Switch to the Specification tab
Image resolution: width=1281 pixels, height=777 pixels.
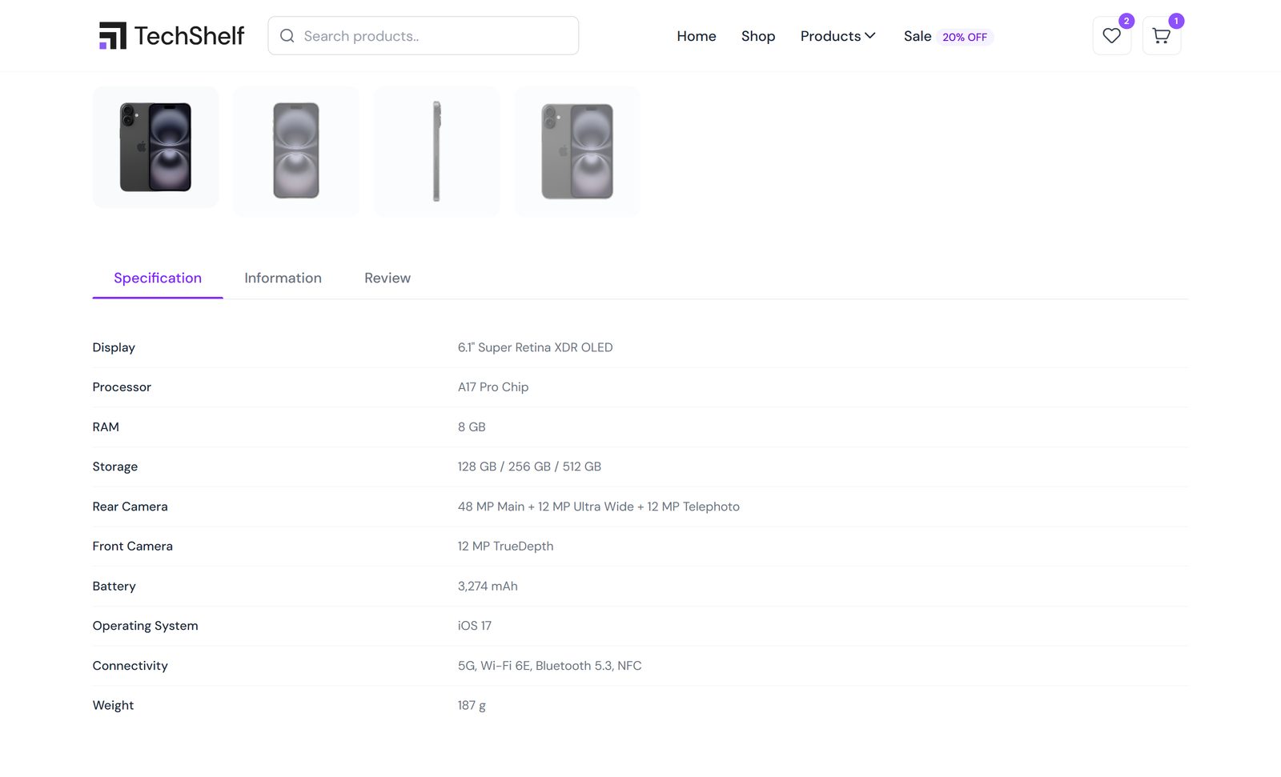click(158, 278)
